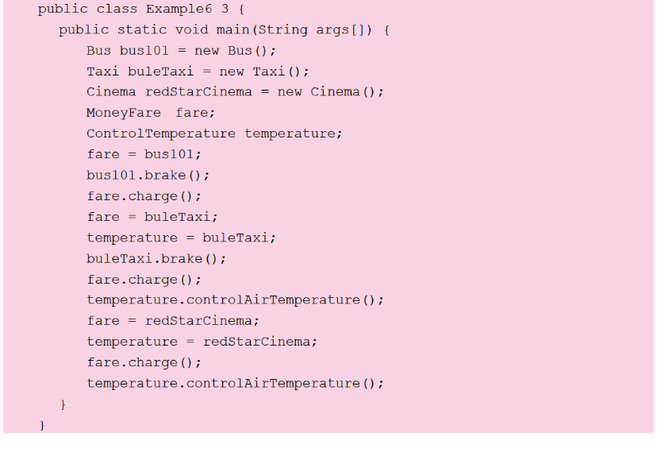Click the line temperature = buleTaxi
Image resolution: width=657 pixels, height=460 pixels.
[181, 238]
